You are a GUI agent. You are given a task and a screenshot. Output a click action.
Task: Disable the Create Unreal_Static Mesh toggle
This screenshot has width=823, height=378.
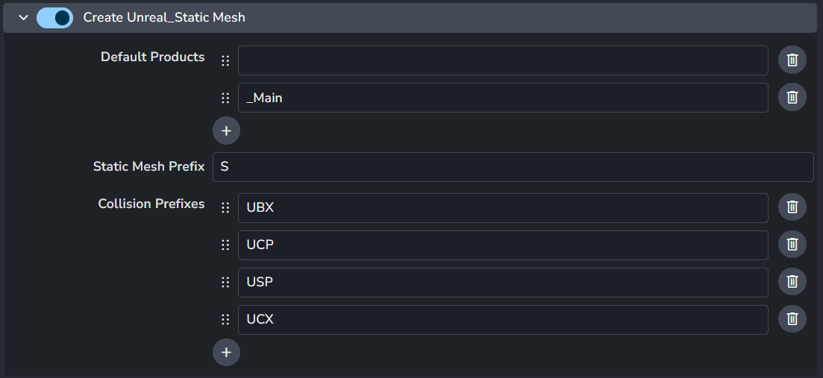(54, 17)
